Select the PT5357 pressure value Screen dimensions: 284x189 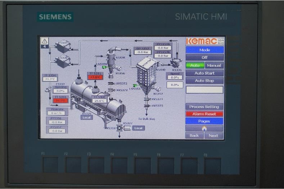click(57, 131)
